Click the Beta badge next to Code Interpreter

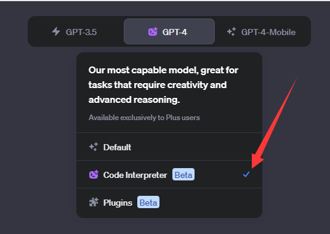pos(183,174)
